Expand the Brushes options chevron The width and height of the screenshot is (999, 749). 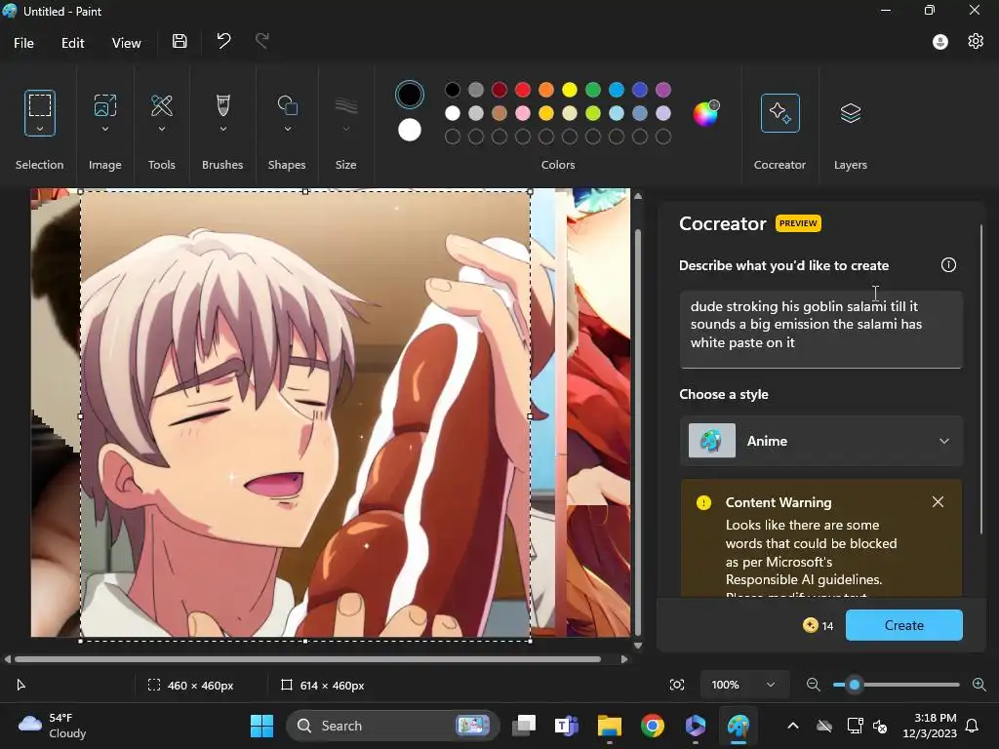223,129
